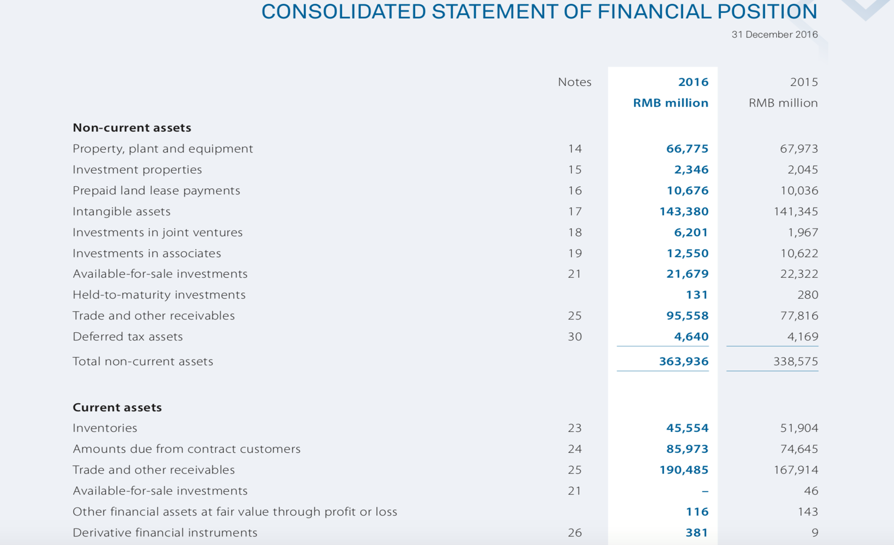This screenshot has width=894, height=545.
Task: Select the Total non-current assets figure 363,936
Action: coord(684,362)
